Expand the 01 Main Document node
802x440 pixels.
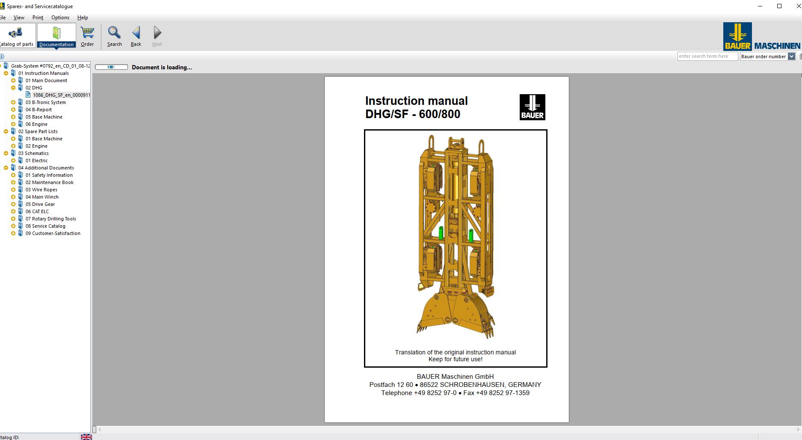point(13,80)
